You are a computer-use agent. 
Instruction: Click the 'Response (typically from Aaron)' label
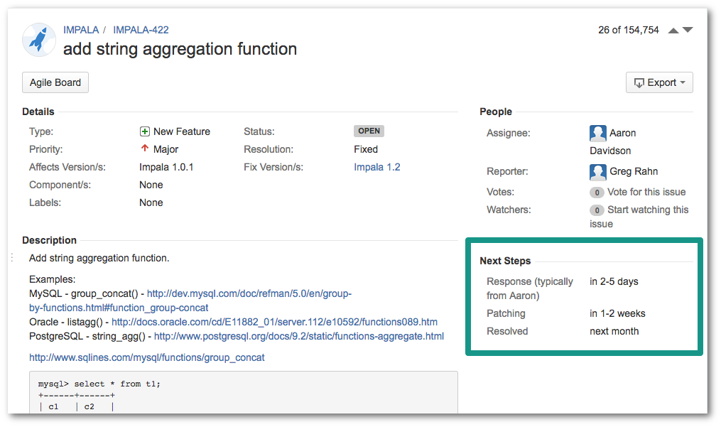530,288
